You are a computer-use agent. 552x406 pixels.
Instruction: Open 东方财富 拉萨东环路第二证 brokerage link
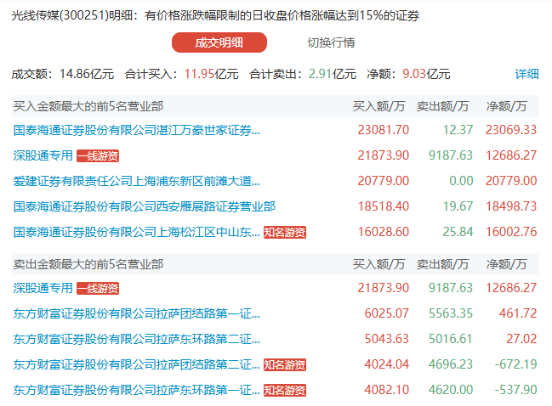pyautogui.click(x=137, y=339)
